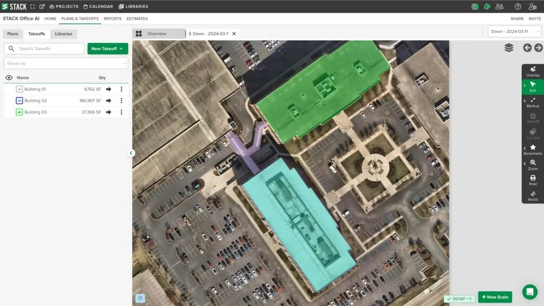544x306 pixels.
Task: Toggle the Building 01 color icon
Action: pyautogui.click(x=19, y=89)
